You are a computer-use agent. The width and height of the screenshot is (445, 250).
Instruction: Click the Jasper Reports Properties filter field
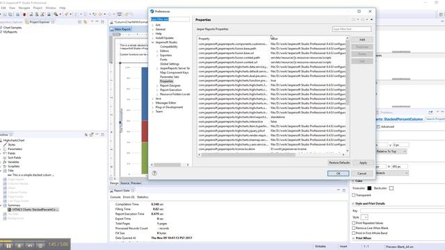coord(352,29)
